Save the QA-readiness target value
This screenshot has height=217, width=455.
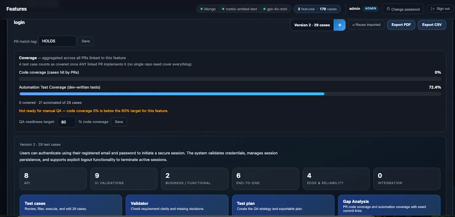tap(119, 122)
